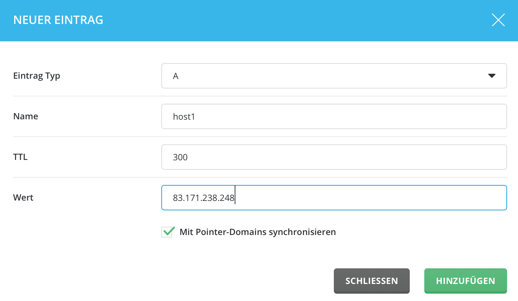Click the 'Mit Pointer-Domains synchronisieren' label text

pyautogui.click(x=258, y=232)
